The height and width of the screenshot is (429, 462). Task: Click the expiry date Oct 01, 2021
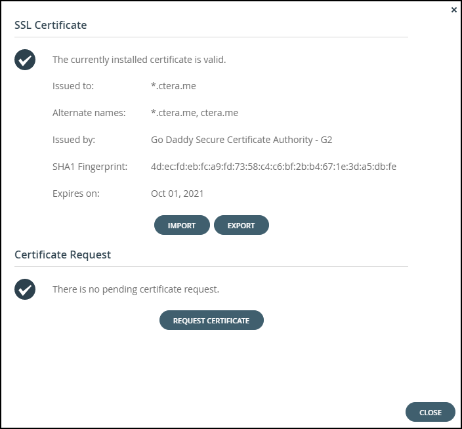click(x=177, y=194)
